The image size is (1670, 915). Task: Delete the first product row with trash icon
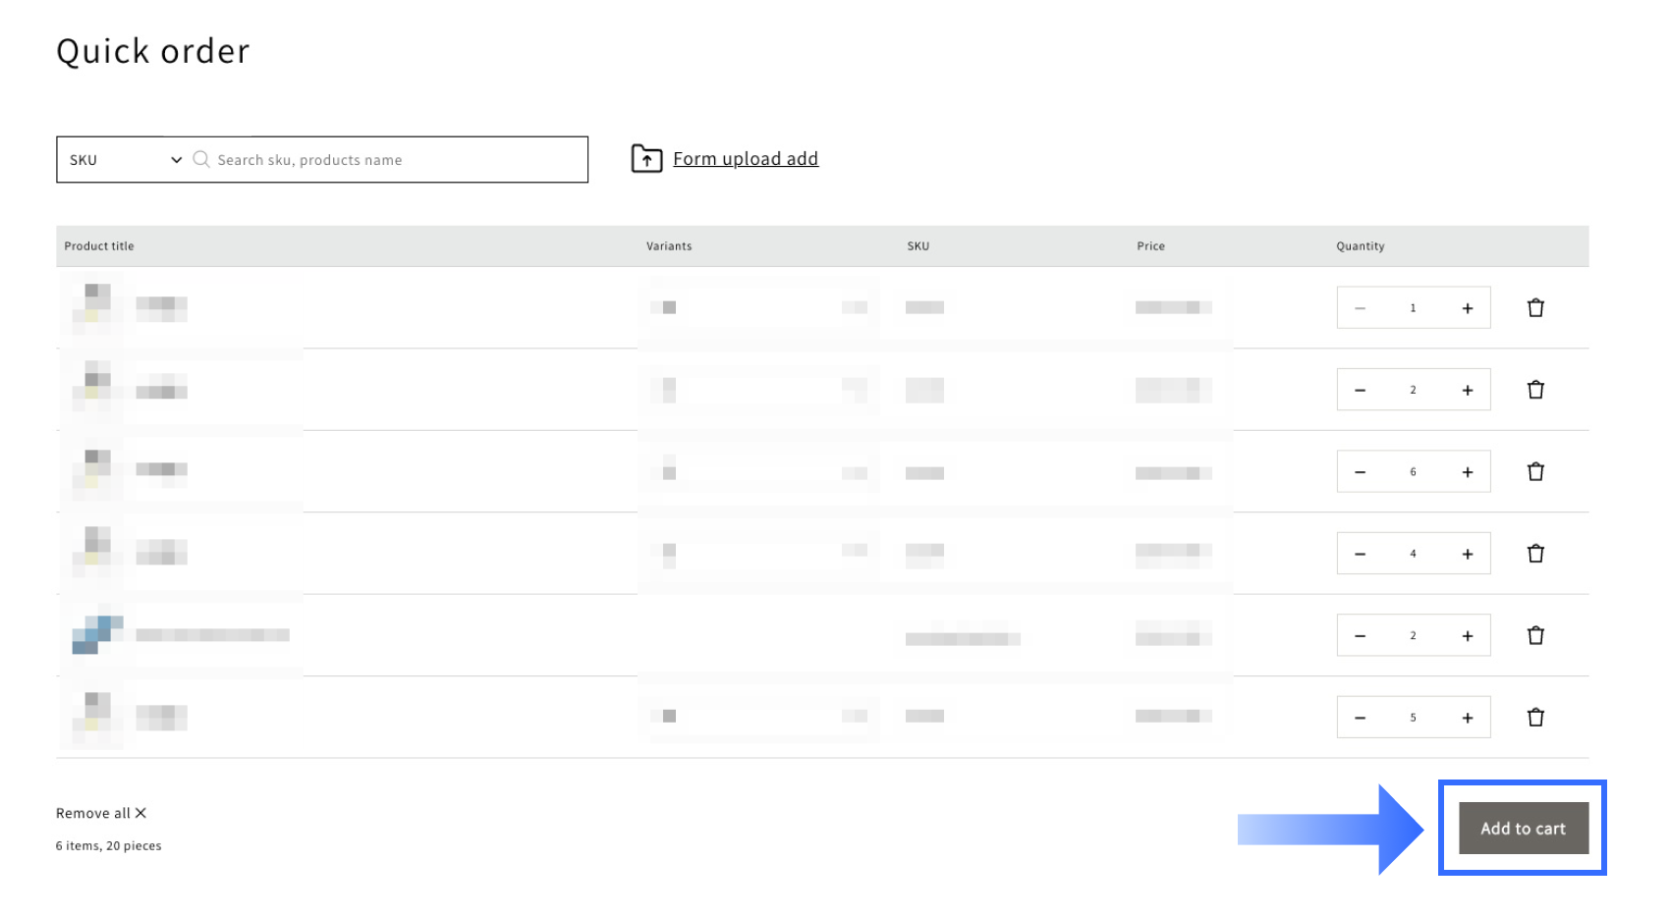[x=1535, y=308]
